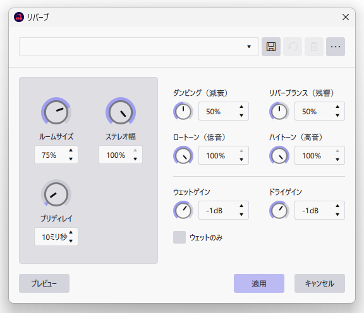Screen dimensions: 364x313
Task: Click the リバーブランス knob
Action: point(279,111)
